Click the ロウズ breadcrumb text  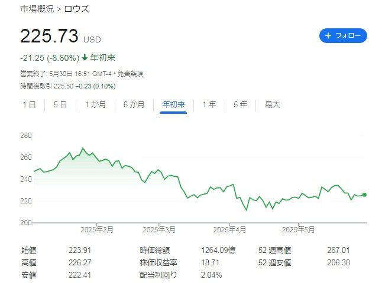[77, 9]
